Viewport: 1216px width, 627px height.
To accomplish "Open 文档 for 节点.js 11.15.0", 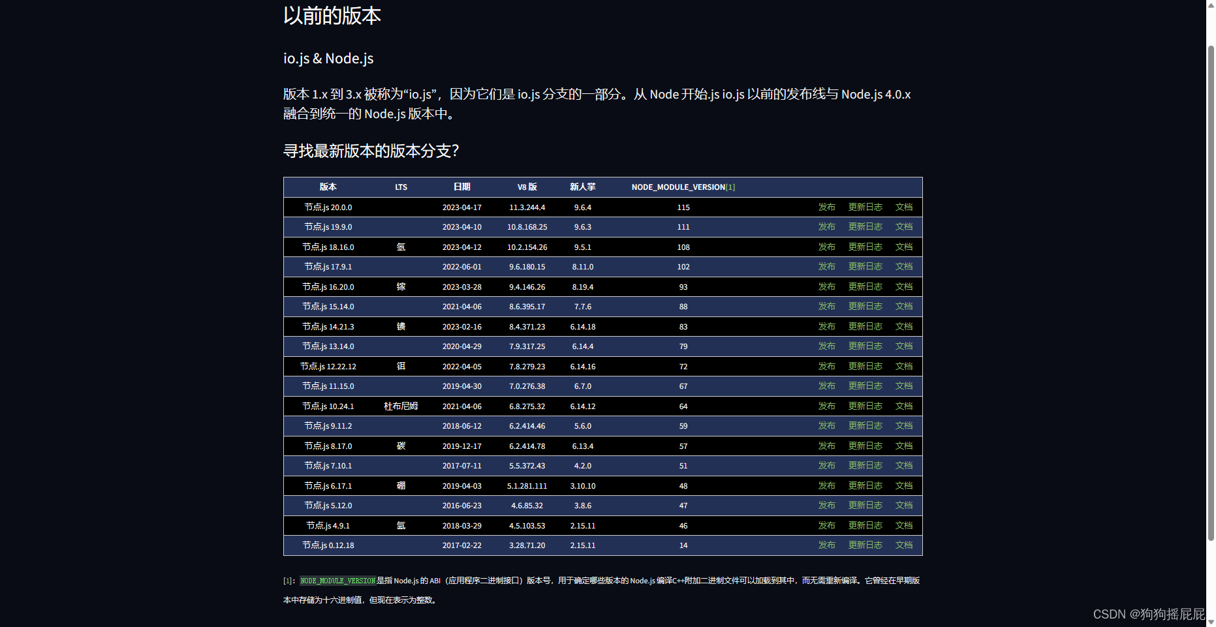I will (x=903, y=386).
